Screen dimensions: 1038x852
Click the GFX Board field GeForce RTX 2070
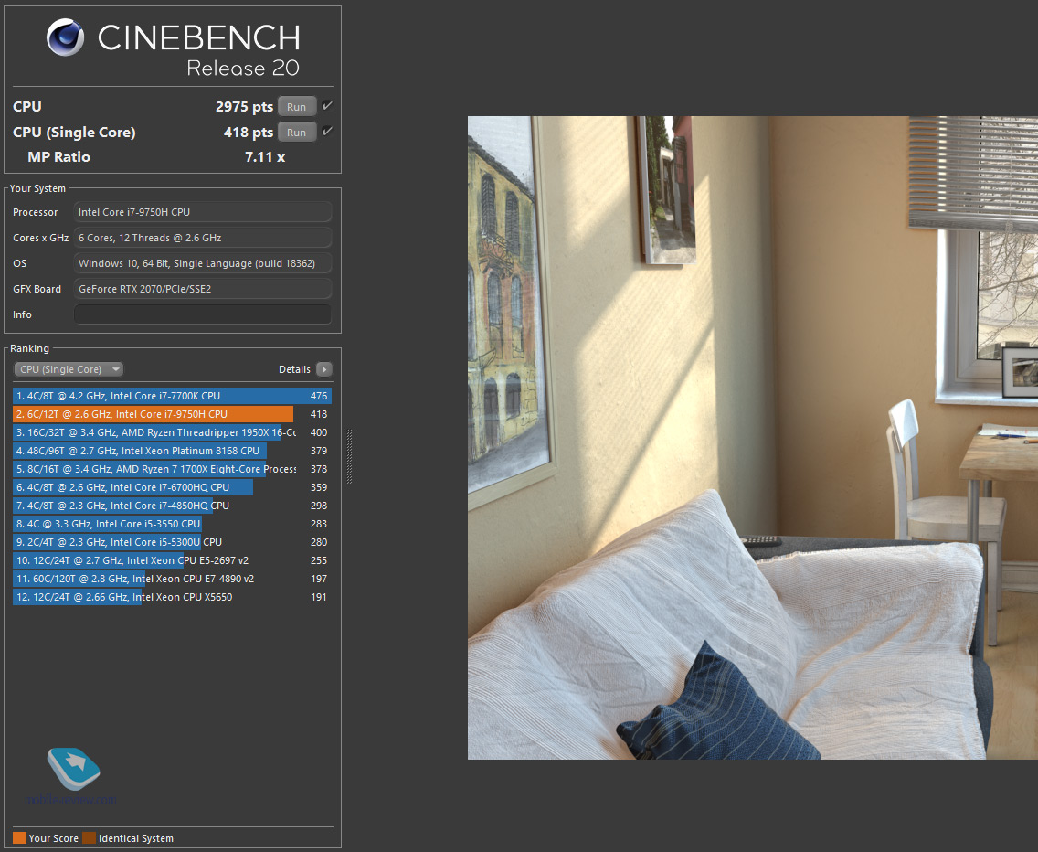203,289
